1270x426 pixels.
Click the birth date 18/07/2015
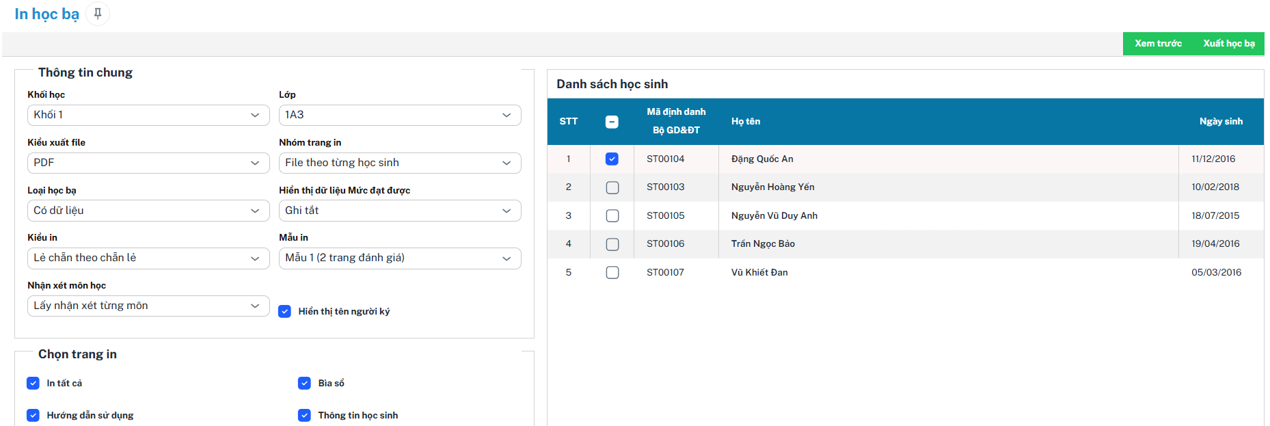coord(1215,215)
